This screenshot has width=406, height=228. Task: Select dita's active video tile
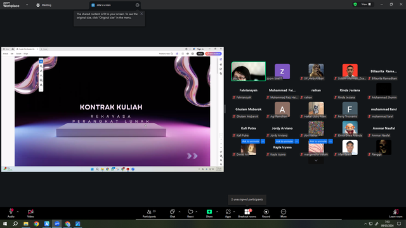click(x=248, y=72)
